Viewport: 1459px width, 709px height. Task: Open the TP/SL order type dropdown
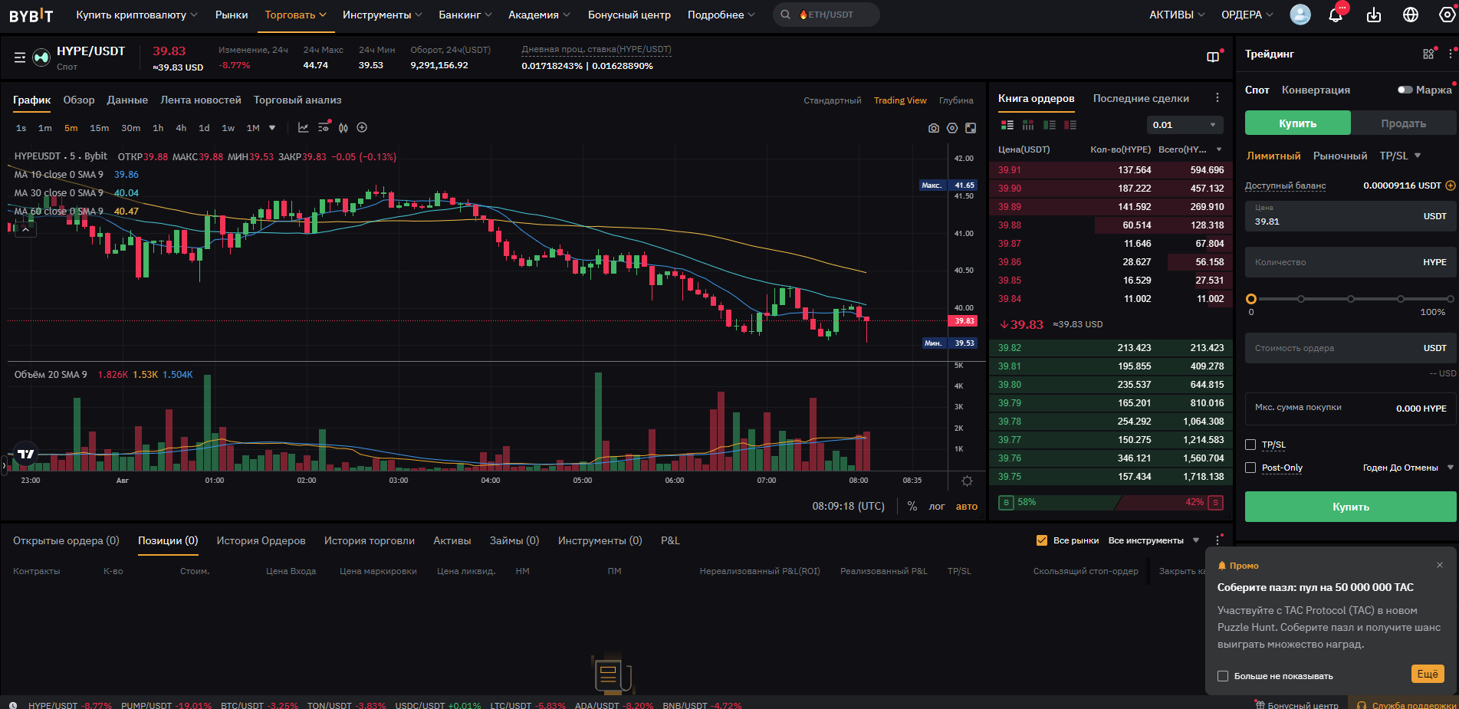(x=1400, y=156)
